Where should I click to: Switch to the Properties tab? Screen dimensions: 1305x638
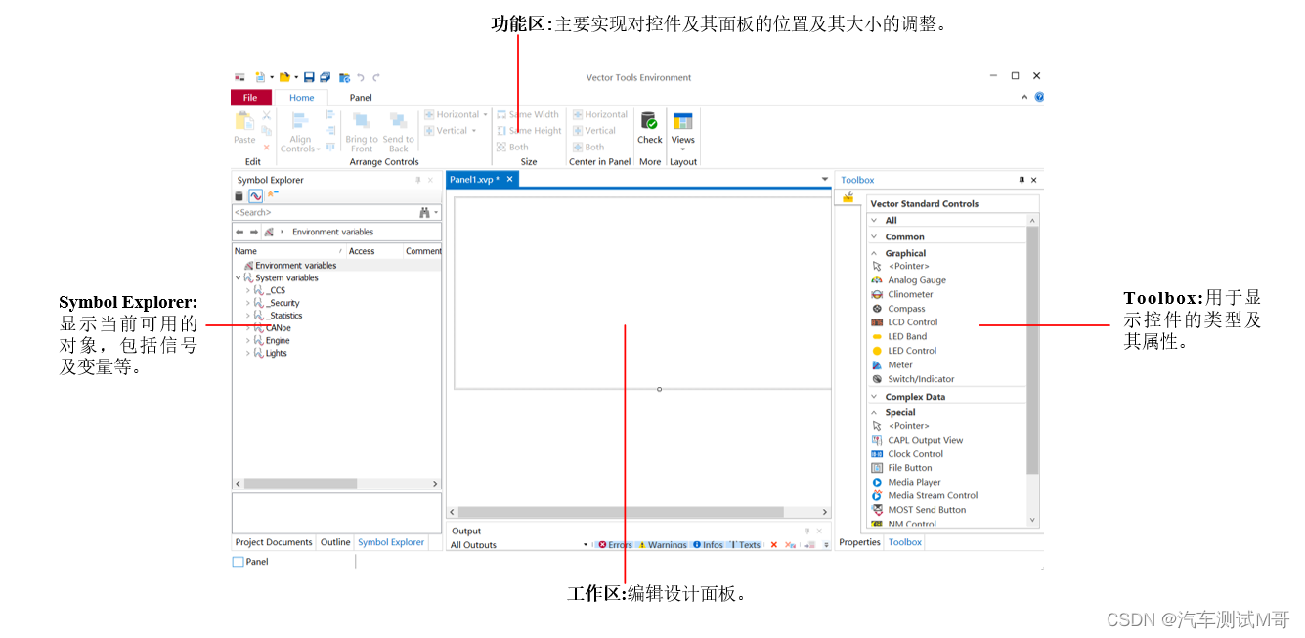[x=860, y=542]
